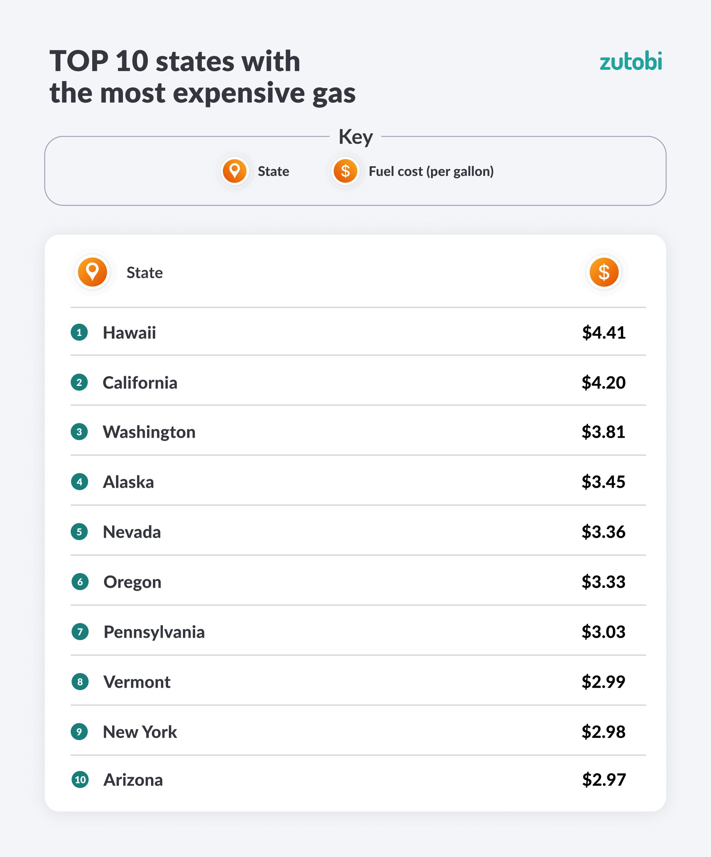
Task: Click the zutobi logo
Action: pos(630,62)
